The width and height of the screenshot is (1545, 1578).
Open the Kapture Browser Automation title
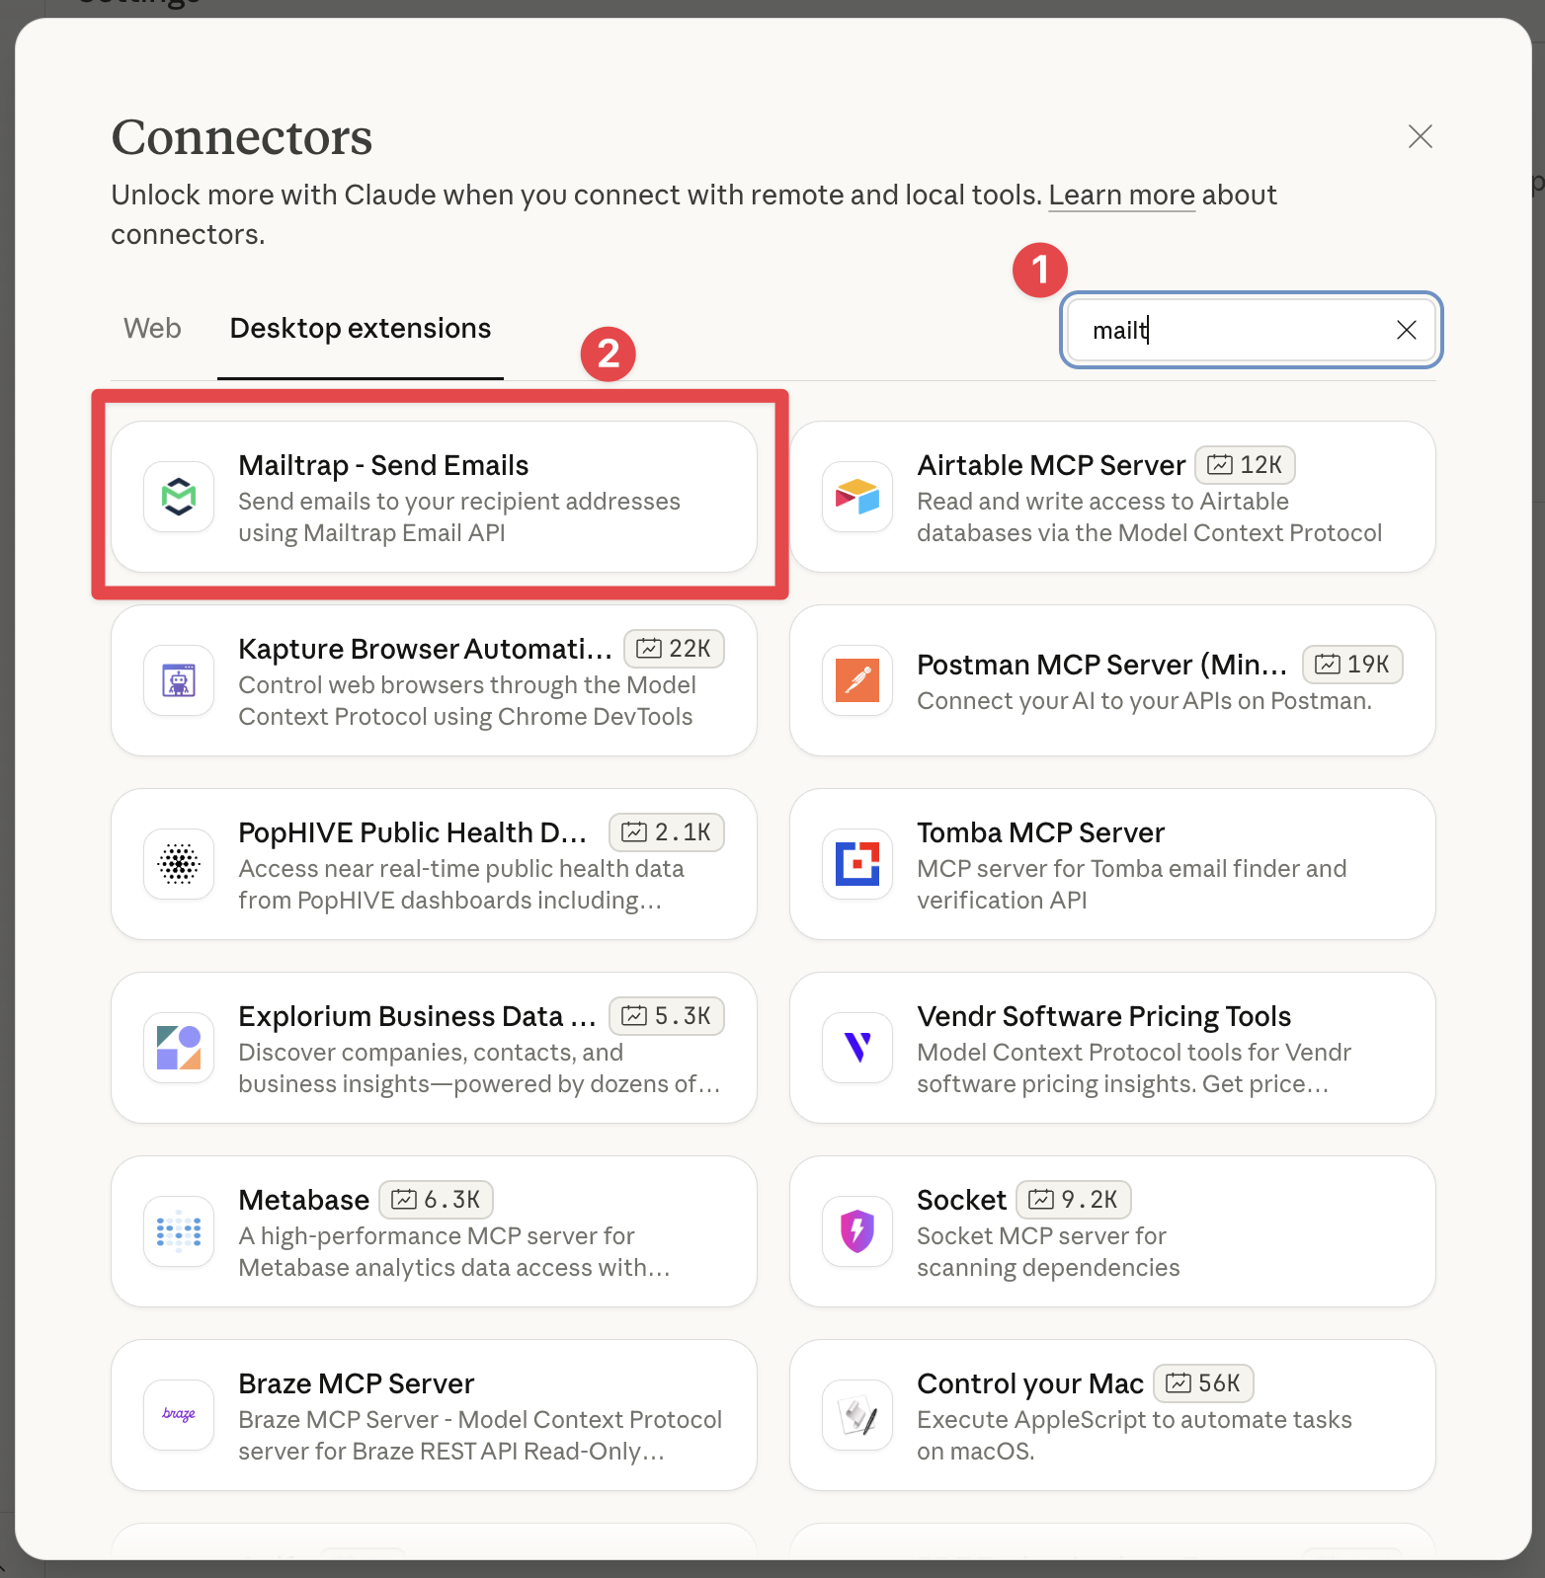tap(426, 649)
